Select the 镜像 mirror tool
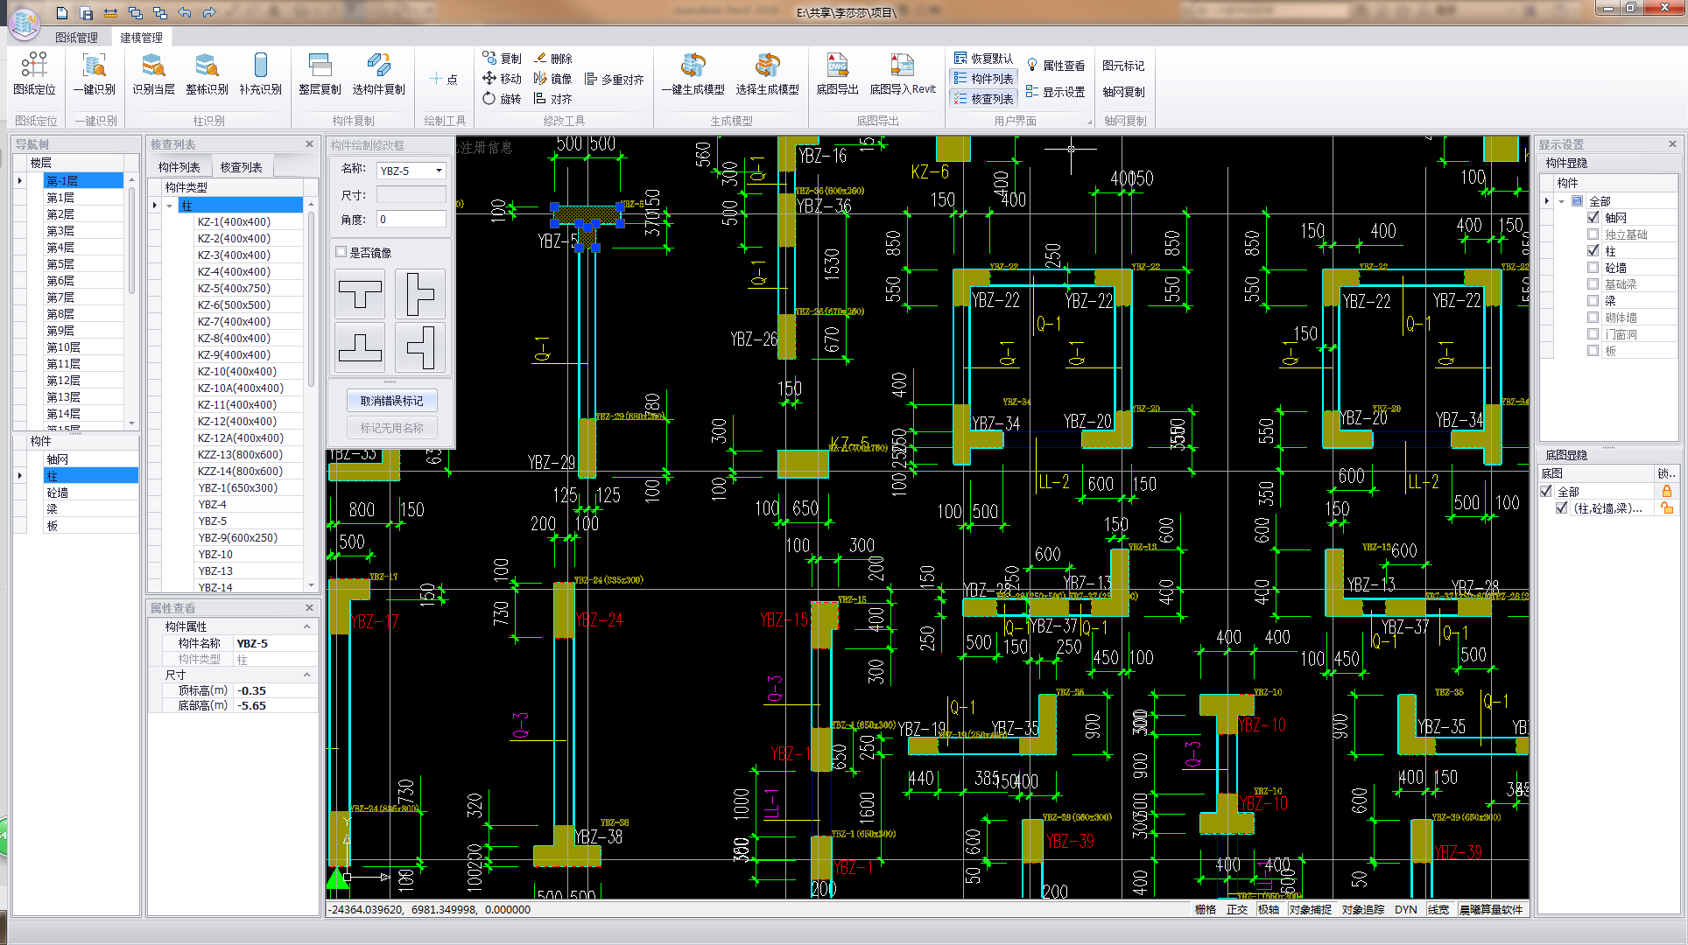Viewport: 1688px width, 945px height. [552, 79]
